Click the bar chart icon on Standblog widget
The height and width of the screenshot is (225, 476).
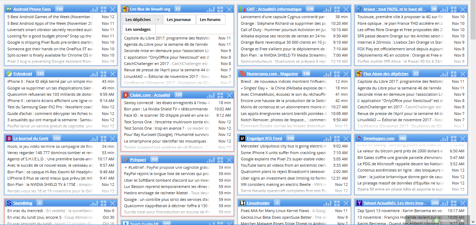tap(94, 203)
